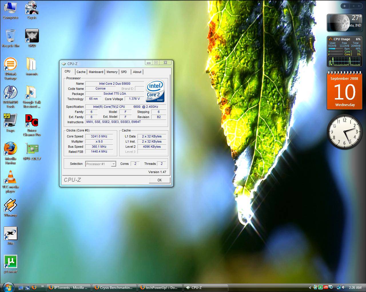Launch the GRID game shortcut
Viewport: 366px width, 292px height.
point(32,38)
